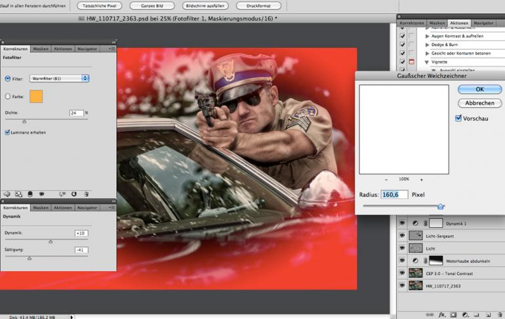The width and height of the screenshot is (505, 319).
Task: Hide the Licht-Sergeant layer
Action: click(402, 235)
